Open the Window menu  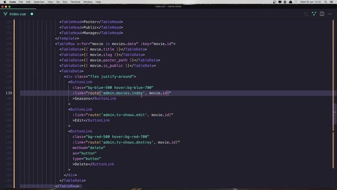point(88,2)
